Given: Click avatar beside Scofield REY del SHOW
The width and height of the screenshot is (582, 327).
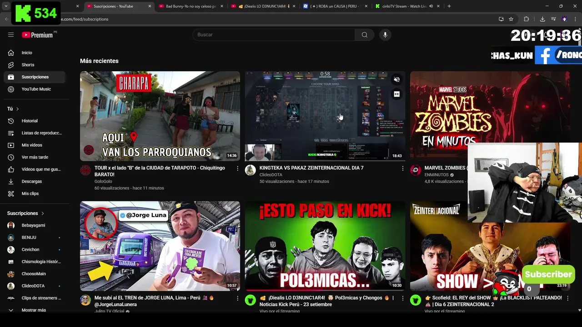Looking at the screenshot, I should click(416, 300).
